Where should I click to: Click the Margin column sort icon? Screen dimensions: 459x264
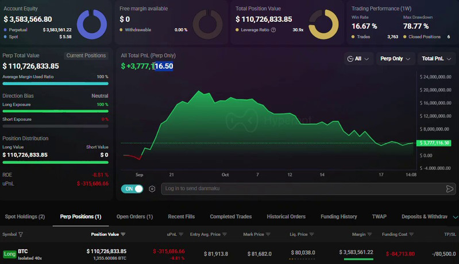tap(369, 234)
